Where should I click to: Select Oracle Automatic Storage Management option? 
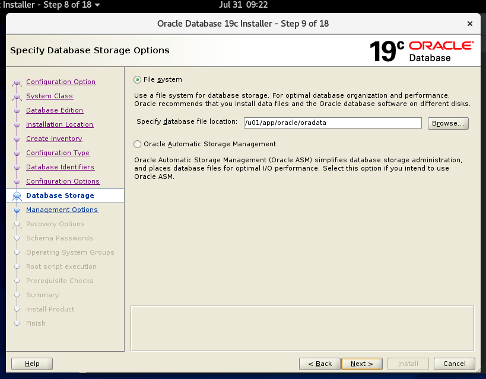(137, 144)
